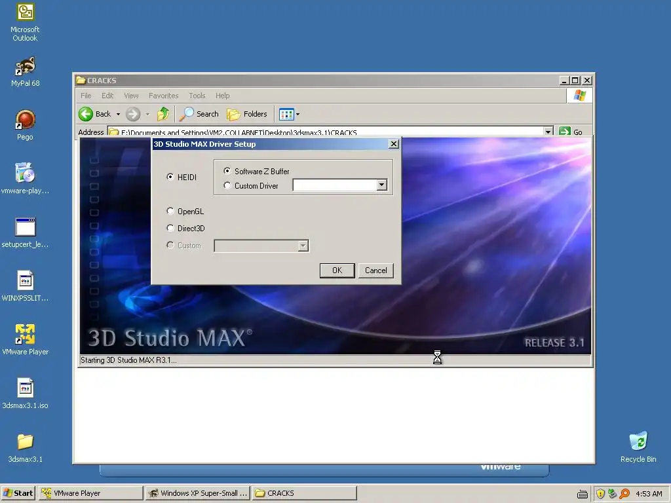671x503 pixels.
Task: Click the Views toolbar icon
Action: [x=286, y=114]
